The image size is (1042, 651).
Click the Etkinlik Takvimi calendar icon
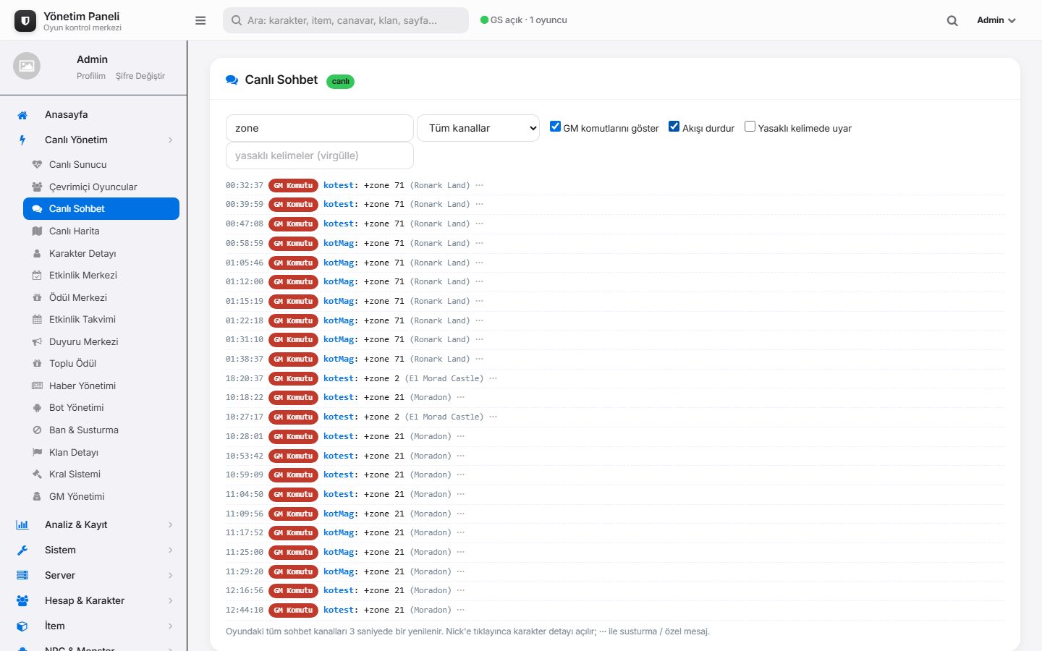37,319
